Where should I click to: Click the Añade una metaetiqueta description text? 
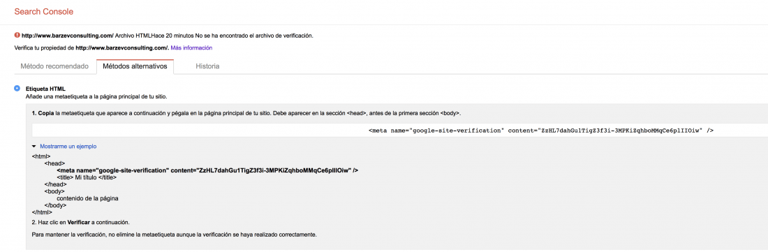[99, 97]
